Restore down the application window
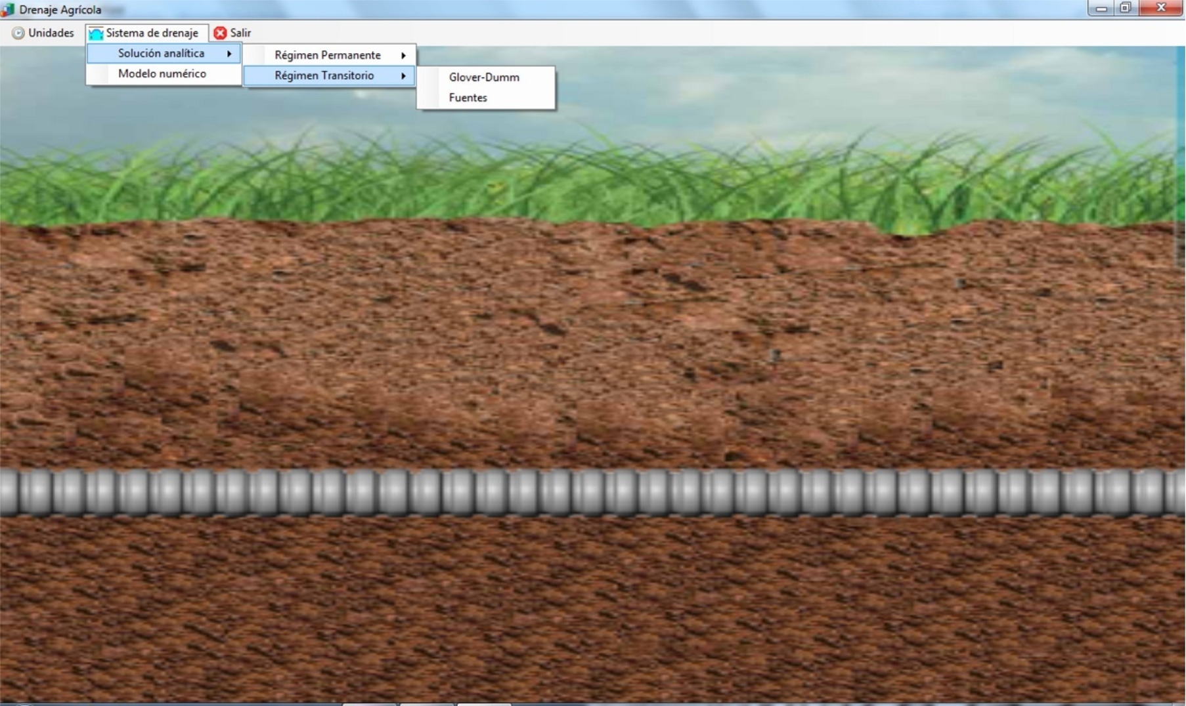1186x706 pixels. coord(1126,9)
